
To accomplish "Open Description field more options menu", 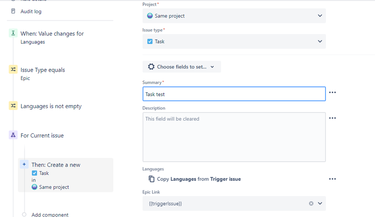I will tap(332, 118).
